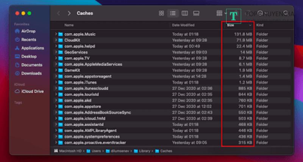The height and width of the screenshot is (162, 303).
Task: Switch to gallery view
Action: point(196,13)
